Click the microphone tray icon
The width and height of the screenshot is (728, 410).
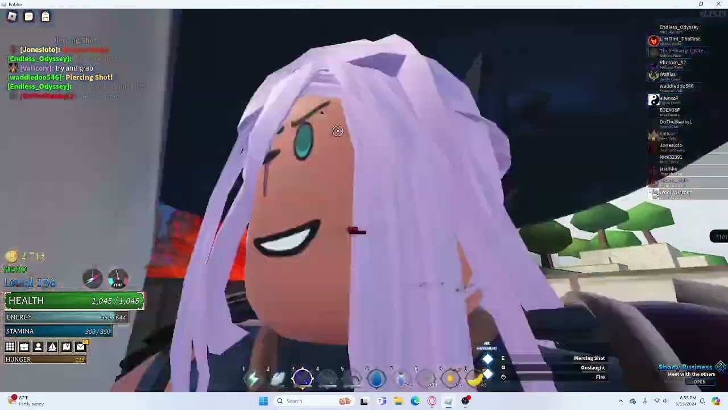tap(644, 401)
